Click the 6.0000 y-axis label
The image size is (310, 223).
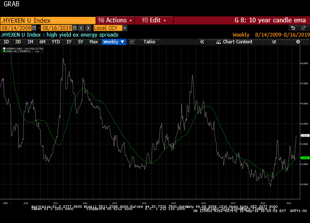coord(305,64)
